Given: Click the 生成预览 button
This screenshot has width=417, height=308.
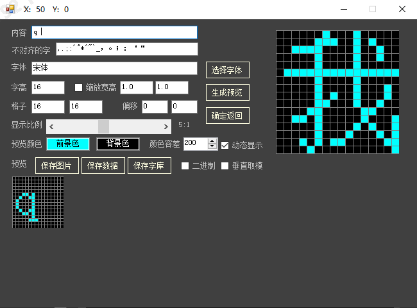Looking at the screenshot, I should pyautogui.click(x=228, y=92).
